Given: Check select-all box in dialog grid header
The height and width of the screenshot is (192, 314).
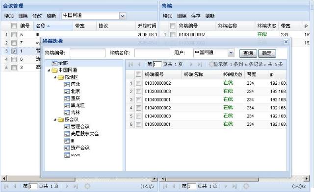Looking at the screenshot, I should [138, 74].
